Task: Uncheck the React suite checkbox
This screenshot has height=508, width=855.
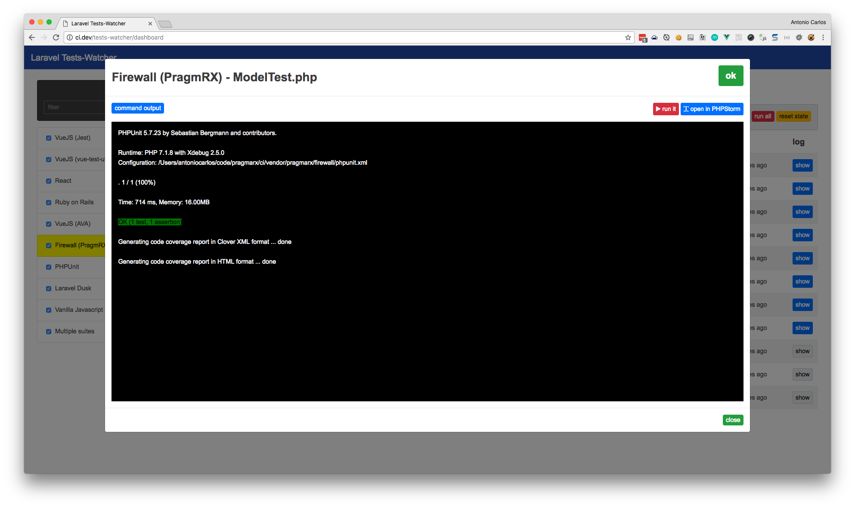Action: [49, 181]
